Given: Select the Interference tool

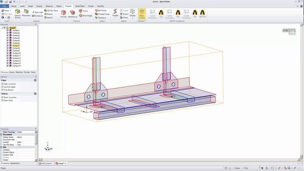Looking at the screenshot, I should 73,14.
